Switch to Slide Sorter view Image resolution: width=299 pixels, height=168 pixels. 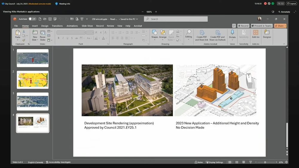237,162
